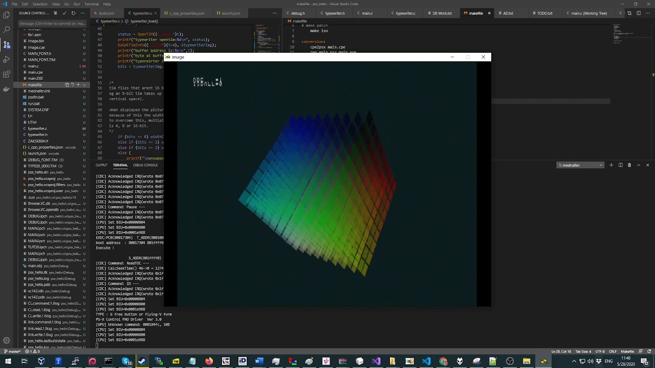Open the Extensions view

pos(7,75)
